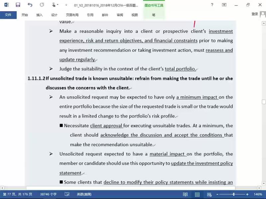Click 'experience, risk and return objectives' underlined text

pyautogui.click(x=101, y=40)
